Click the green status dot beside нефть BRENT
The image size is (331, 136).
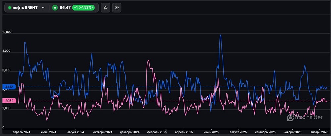[10, 8]
